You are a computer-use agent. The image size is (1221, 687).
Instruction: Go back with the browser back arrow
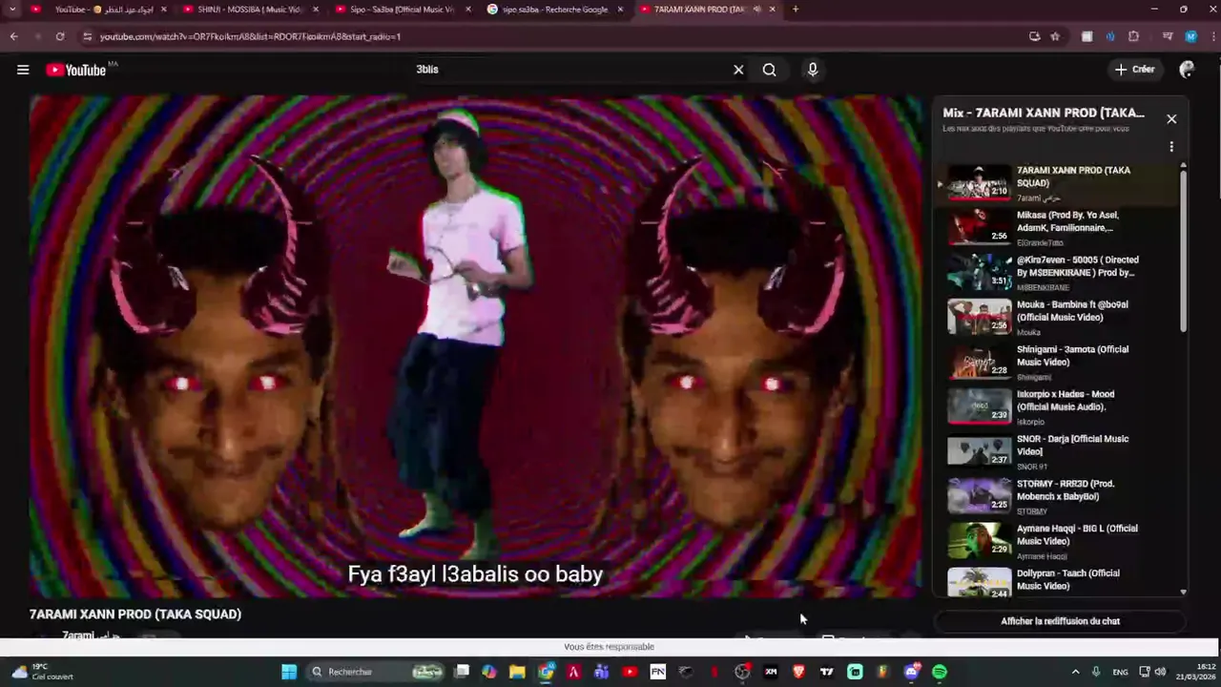pos(13,36)
